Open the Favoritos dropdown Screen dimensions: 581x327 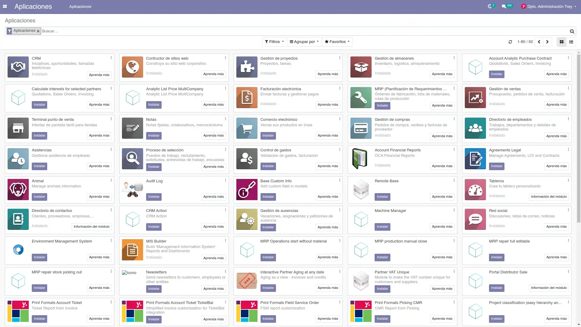[337, 42]
